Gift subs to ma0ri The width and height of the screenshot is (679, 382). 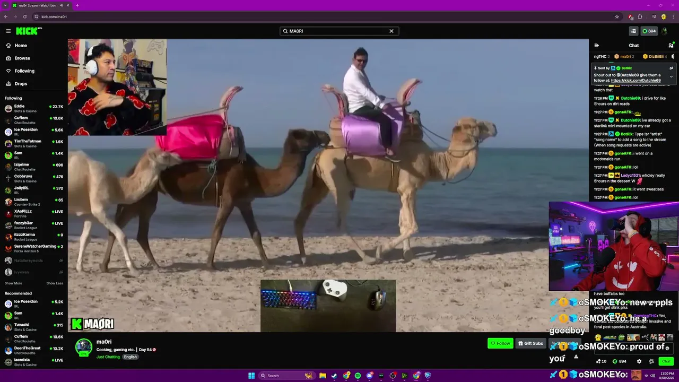530,343
